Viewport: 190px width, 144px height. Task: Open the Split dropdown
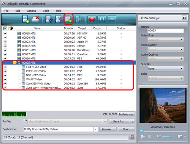point(166,78)
